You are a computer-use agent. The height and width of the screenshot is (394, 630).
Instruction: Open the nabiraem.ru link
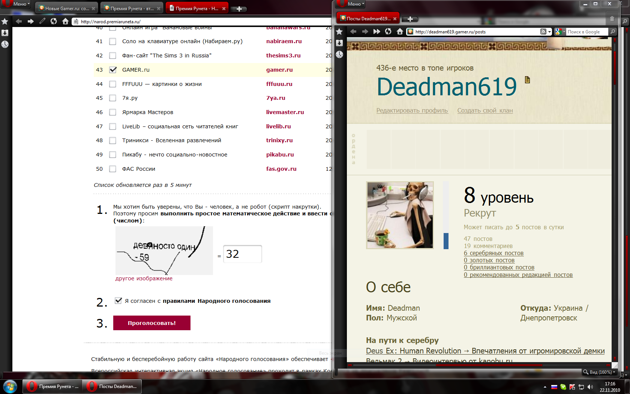tap(284, 41)
